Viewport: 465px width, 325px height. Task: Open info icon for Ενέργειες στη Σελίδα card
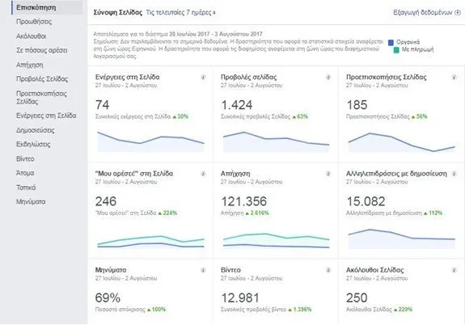[204, 78]
